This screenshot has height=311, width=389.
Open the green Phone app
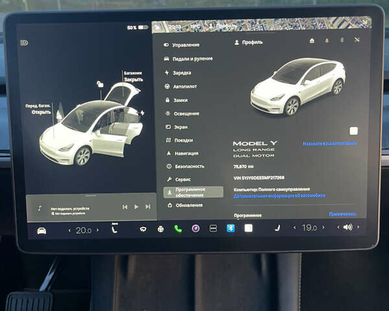[x=178, y=229]
